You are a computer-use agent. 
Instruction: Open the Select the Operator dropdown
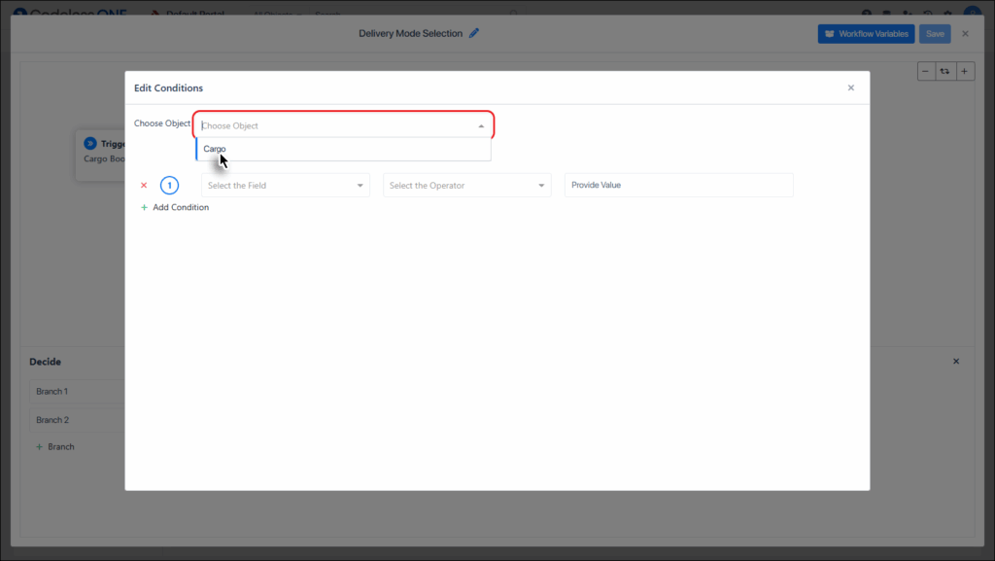466,185
